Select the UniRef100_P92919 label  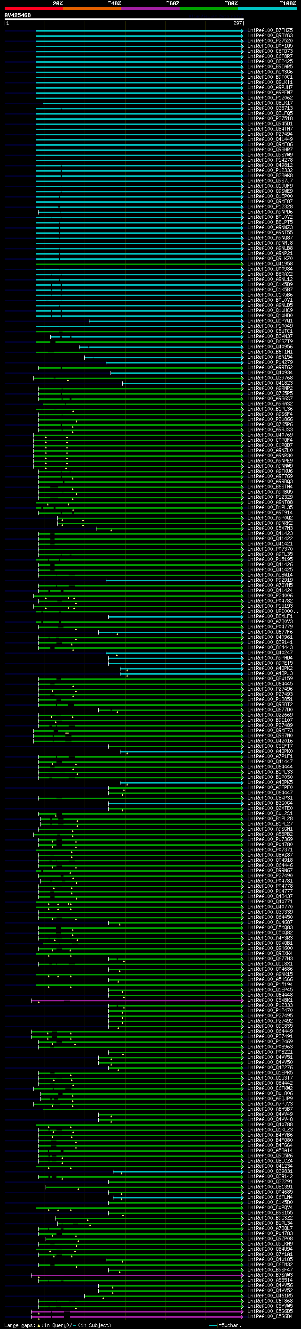pos(269,580)
